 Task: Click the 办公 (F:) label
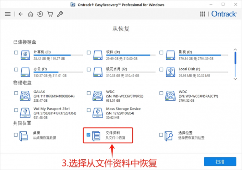tap(40, 69)
